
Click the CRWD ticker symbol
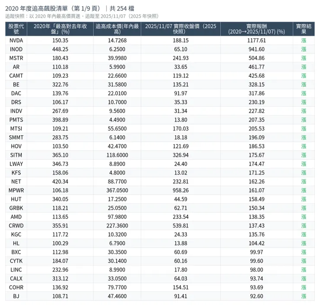(16, 225)
